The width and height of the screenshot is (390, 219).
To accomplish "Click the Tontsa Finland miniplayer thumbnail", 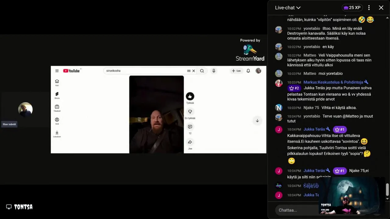I will [x=352, y=196].
